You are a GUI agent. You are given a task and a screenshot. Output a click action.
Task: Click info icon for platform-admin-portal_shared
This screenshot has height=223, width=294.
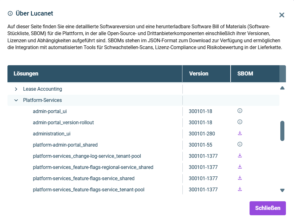(x=240, y=144)
